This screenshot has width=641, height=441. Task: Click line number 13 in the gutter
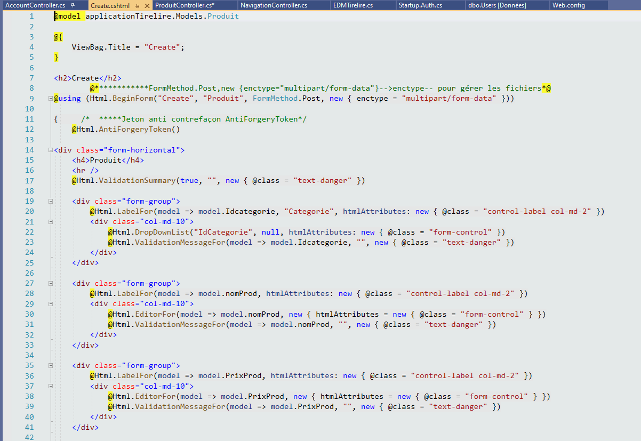(29, 140)
